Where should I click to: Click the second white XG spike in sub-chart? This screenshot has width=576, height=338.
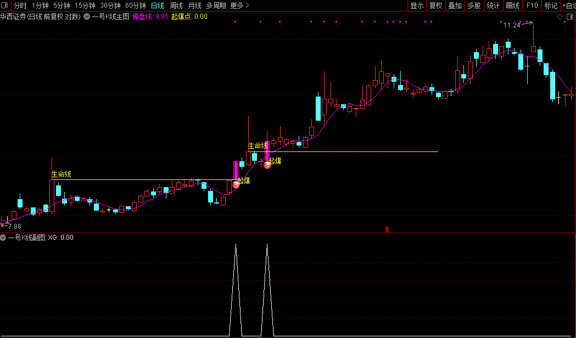[x=267, y=290]
